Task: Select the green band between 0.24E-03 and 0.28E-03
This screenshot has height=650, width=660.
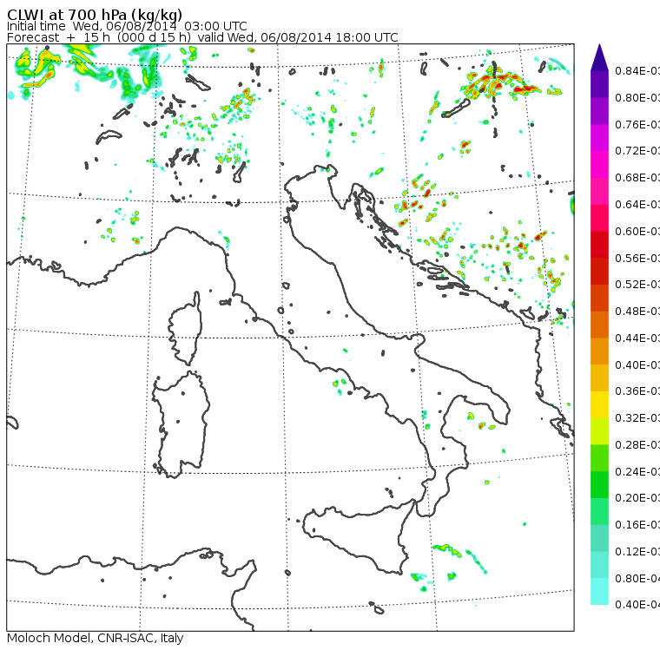Action: pos(599,458)
